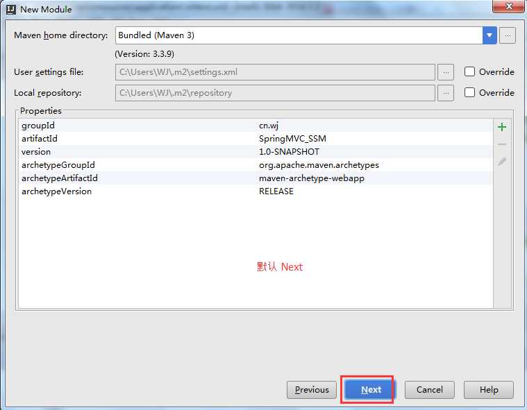Image resolution: width=527 pixels, height=410 pixels.
Task: Select the version property row
Action: [x=256, y=152]
